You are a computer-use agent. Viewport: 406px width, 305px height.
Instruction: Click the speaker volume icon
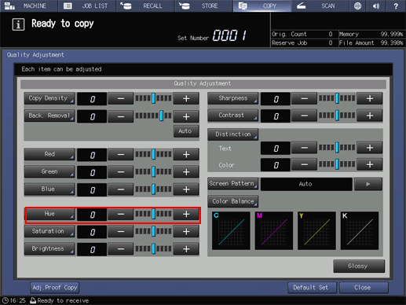(x=376, y=6)
